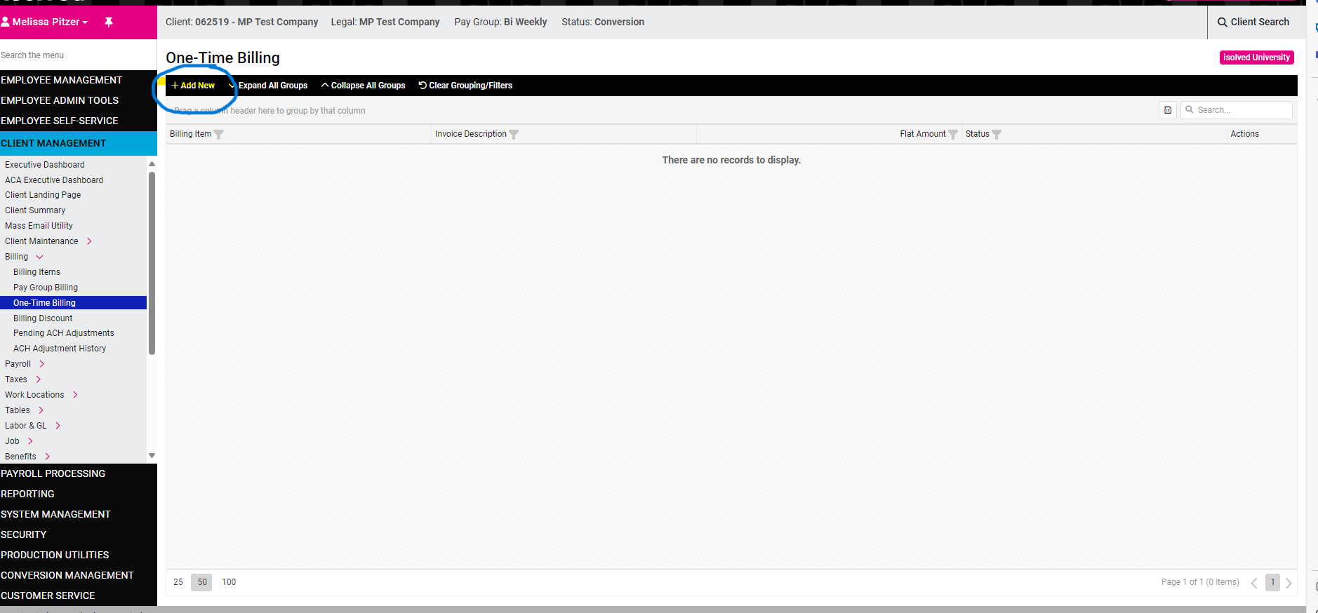The width and height of the screenshot is (1318, 613).
Task: Expand the Payroll submenu chevron
Action: (42, 364)
